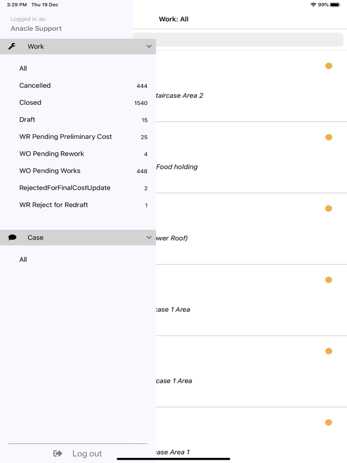Tap the Log out button text
347x463 pixels.
(87, 453)
